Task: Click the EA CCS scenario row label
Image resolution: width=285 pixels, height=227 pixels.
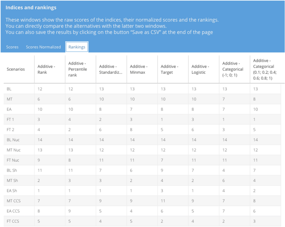Action: 13,211
